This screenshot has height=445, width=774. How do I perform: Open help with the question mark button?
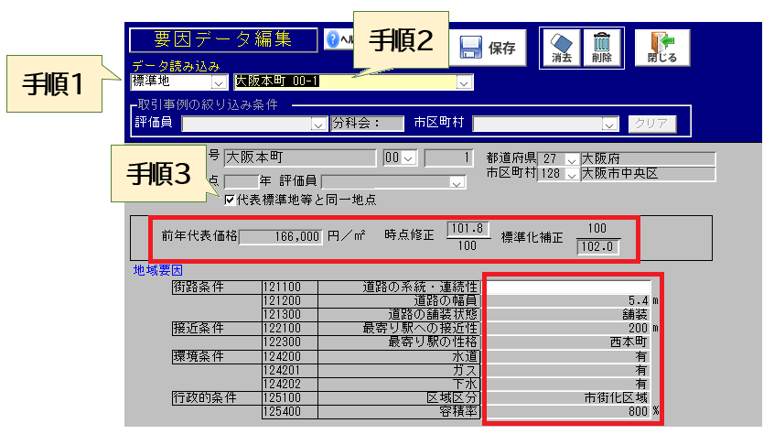[332, 40]
